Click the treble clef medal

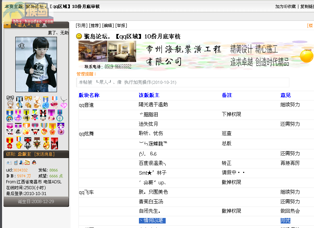point(60,115)
